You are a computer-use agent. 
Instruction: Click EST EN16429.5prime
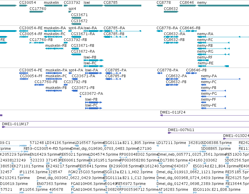pyautogui.click(x=45, y=154)
